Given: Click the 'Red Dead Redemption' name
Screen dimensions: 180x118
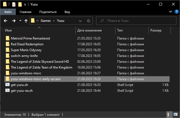Looking at the screenshot, I should [27, 44].
